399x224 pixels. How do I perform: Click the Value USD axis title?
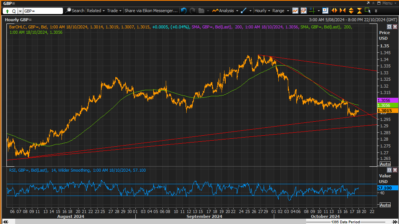point(385,179)
